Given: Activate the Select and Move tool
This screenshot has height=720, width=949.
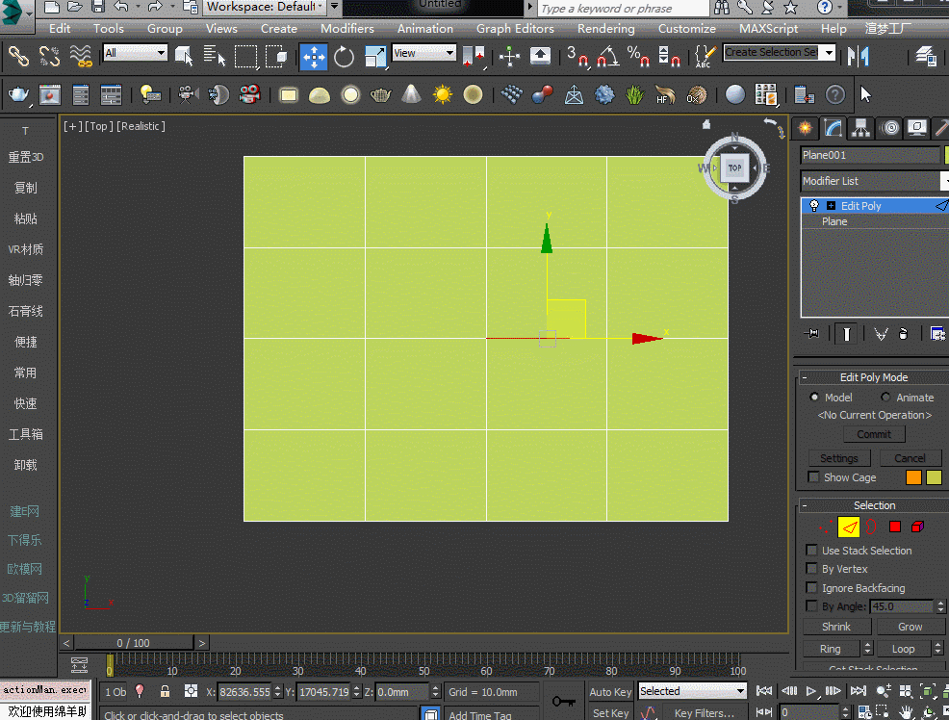Looking at the screenshot, I should [x=314, y=56].
